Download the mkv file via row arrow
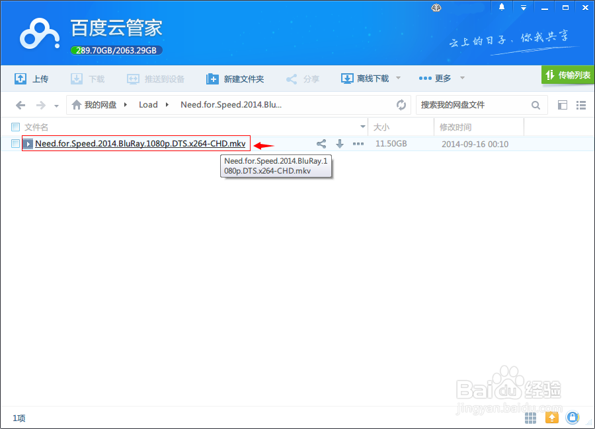The width and height of the screenshot is (595, 429). pyautogui.click(x=340, y=144)
